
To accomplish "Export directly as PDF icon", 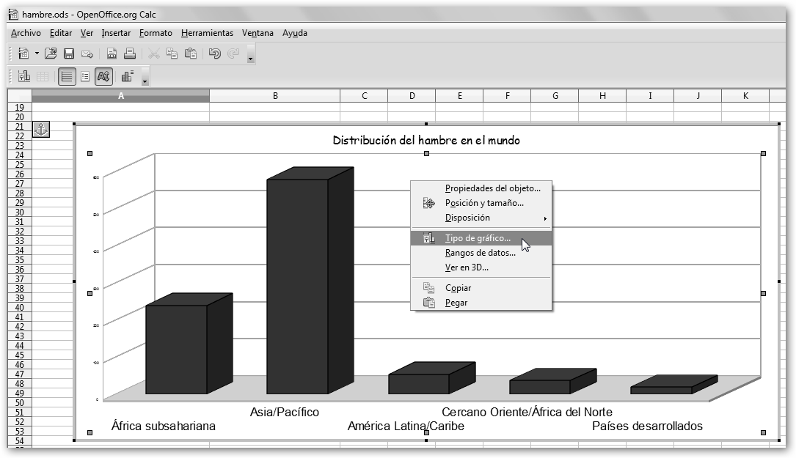I will (x=112, y=53).
